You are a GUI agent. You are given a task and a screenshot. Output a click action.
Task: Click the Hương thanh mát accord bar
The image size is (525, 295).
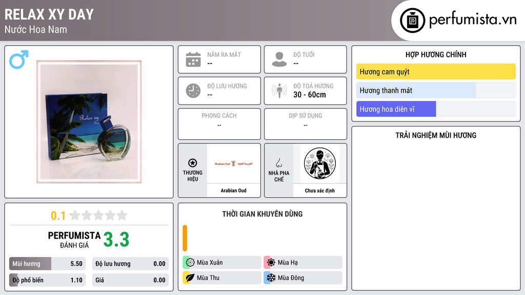tap(436, 90)
